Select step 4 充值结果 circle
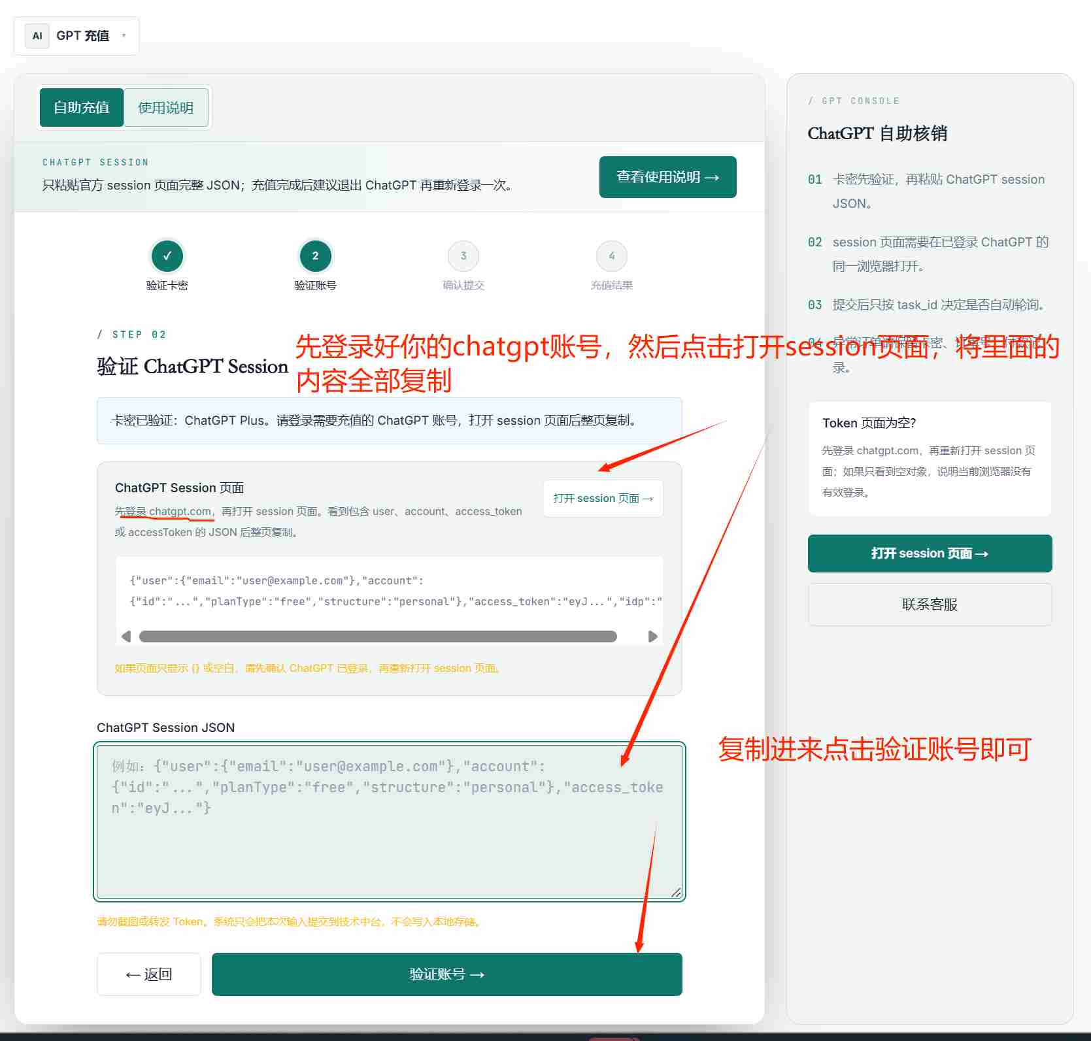 612,256
